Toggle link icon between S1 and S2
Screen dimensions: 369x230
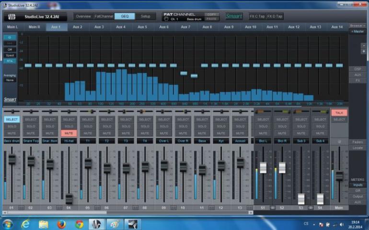click(x=273, y=208)
